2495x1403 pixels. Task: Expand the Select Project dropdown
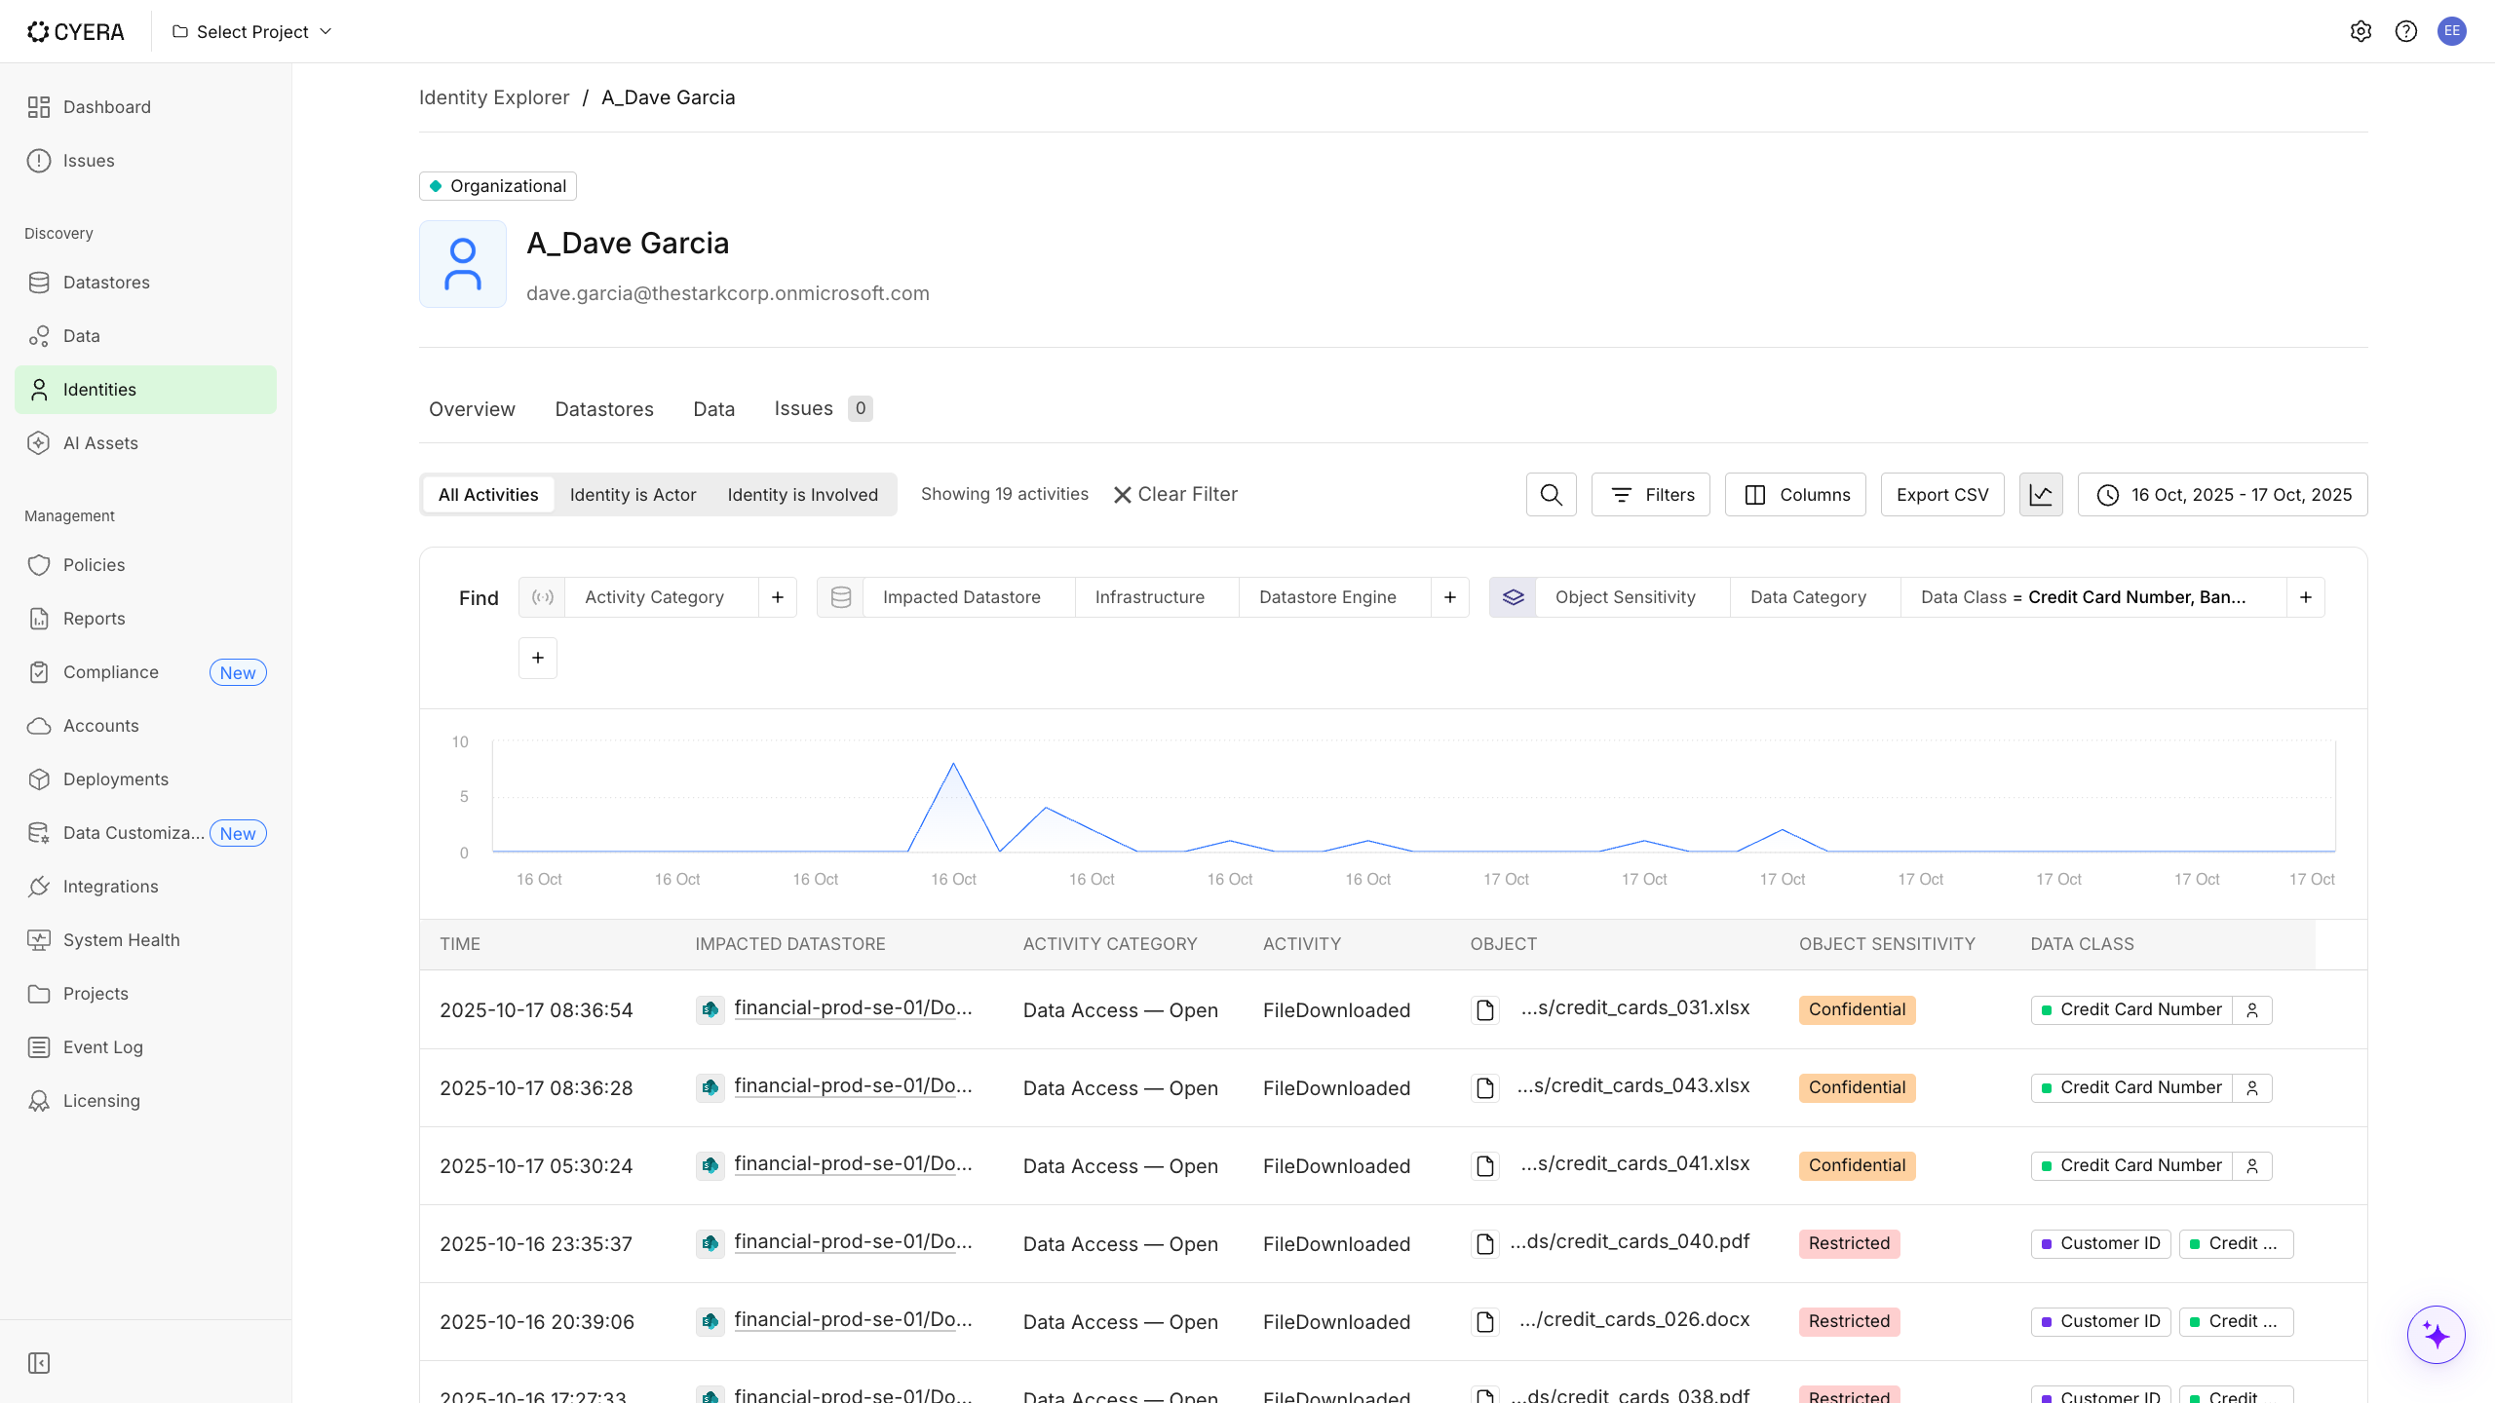point(252,31)
